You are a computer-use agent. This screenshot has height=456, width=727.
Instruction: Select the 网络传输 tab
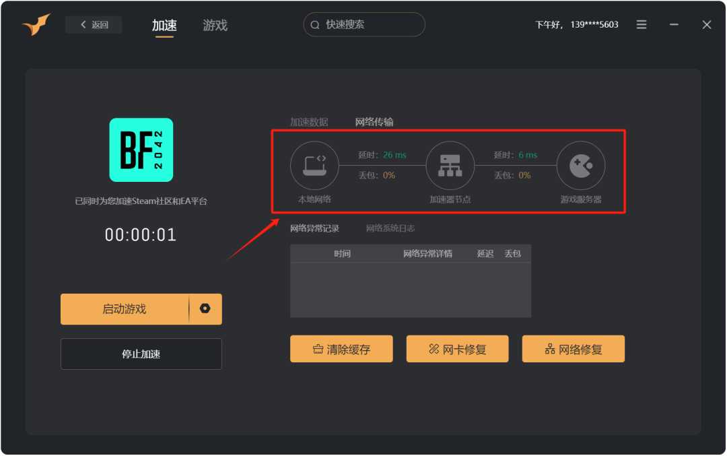pyautogui.click(x=374, y=122)
